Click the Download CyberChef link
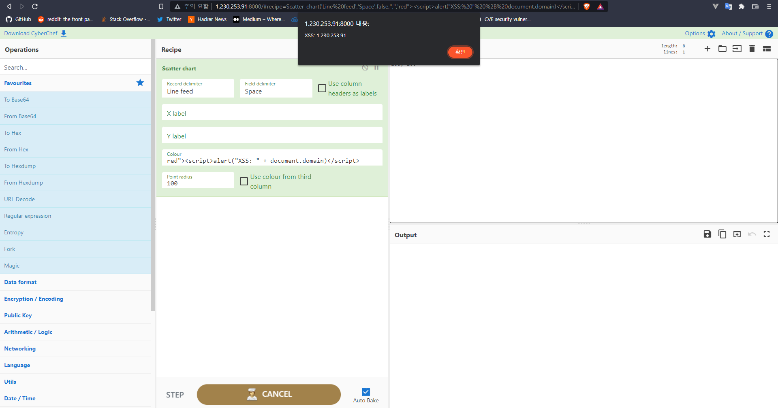The height and width of the screenshot is (408, 778). 31,33
